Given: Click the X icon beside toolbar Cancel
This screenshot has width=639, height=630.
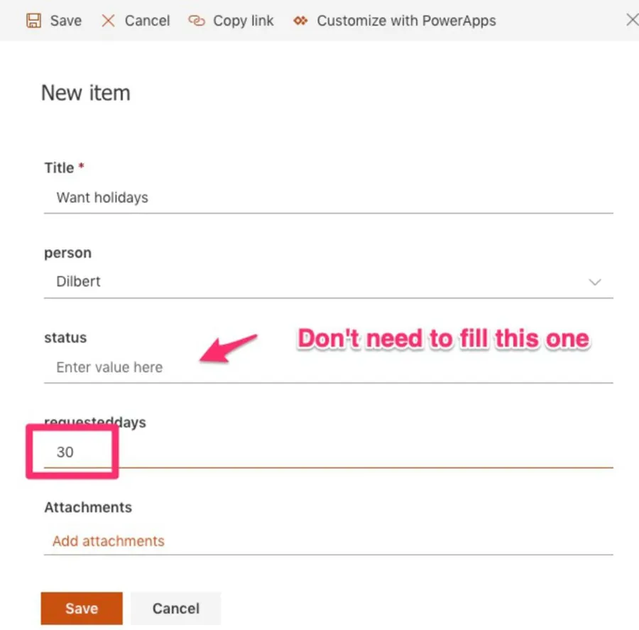Looking at the screenshot, I should click(x=108, y=21).
